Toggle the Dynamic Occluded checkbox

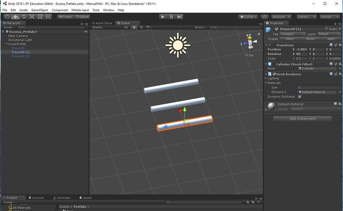pyautogui.click(x=300, y=97)
